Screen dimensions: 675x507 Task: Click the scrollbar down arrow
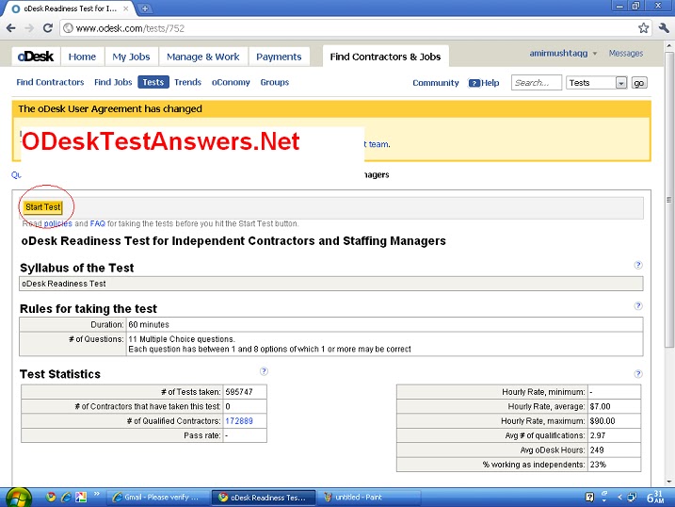click(x=668, y=482)
